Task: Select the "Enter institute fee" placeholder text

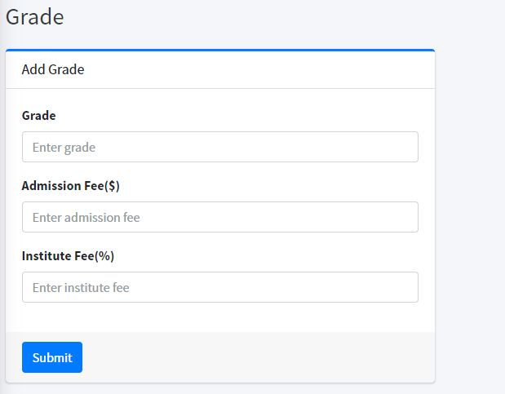Action: click(81, 288)
